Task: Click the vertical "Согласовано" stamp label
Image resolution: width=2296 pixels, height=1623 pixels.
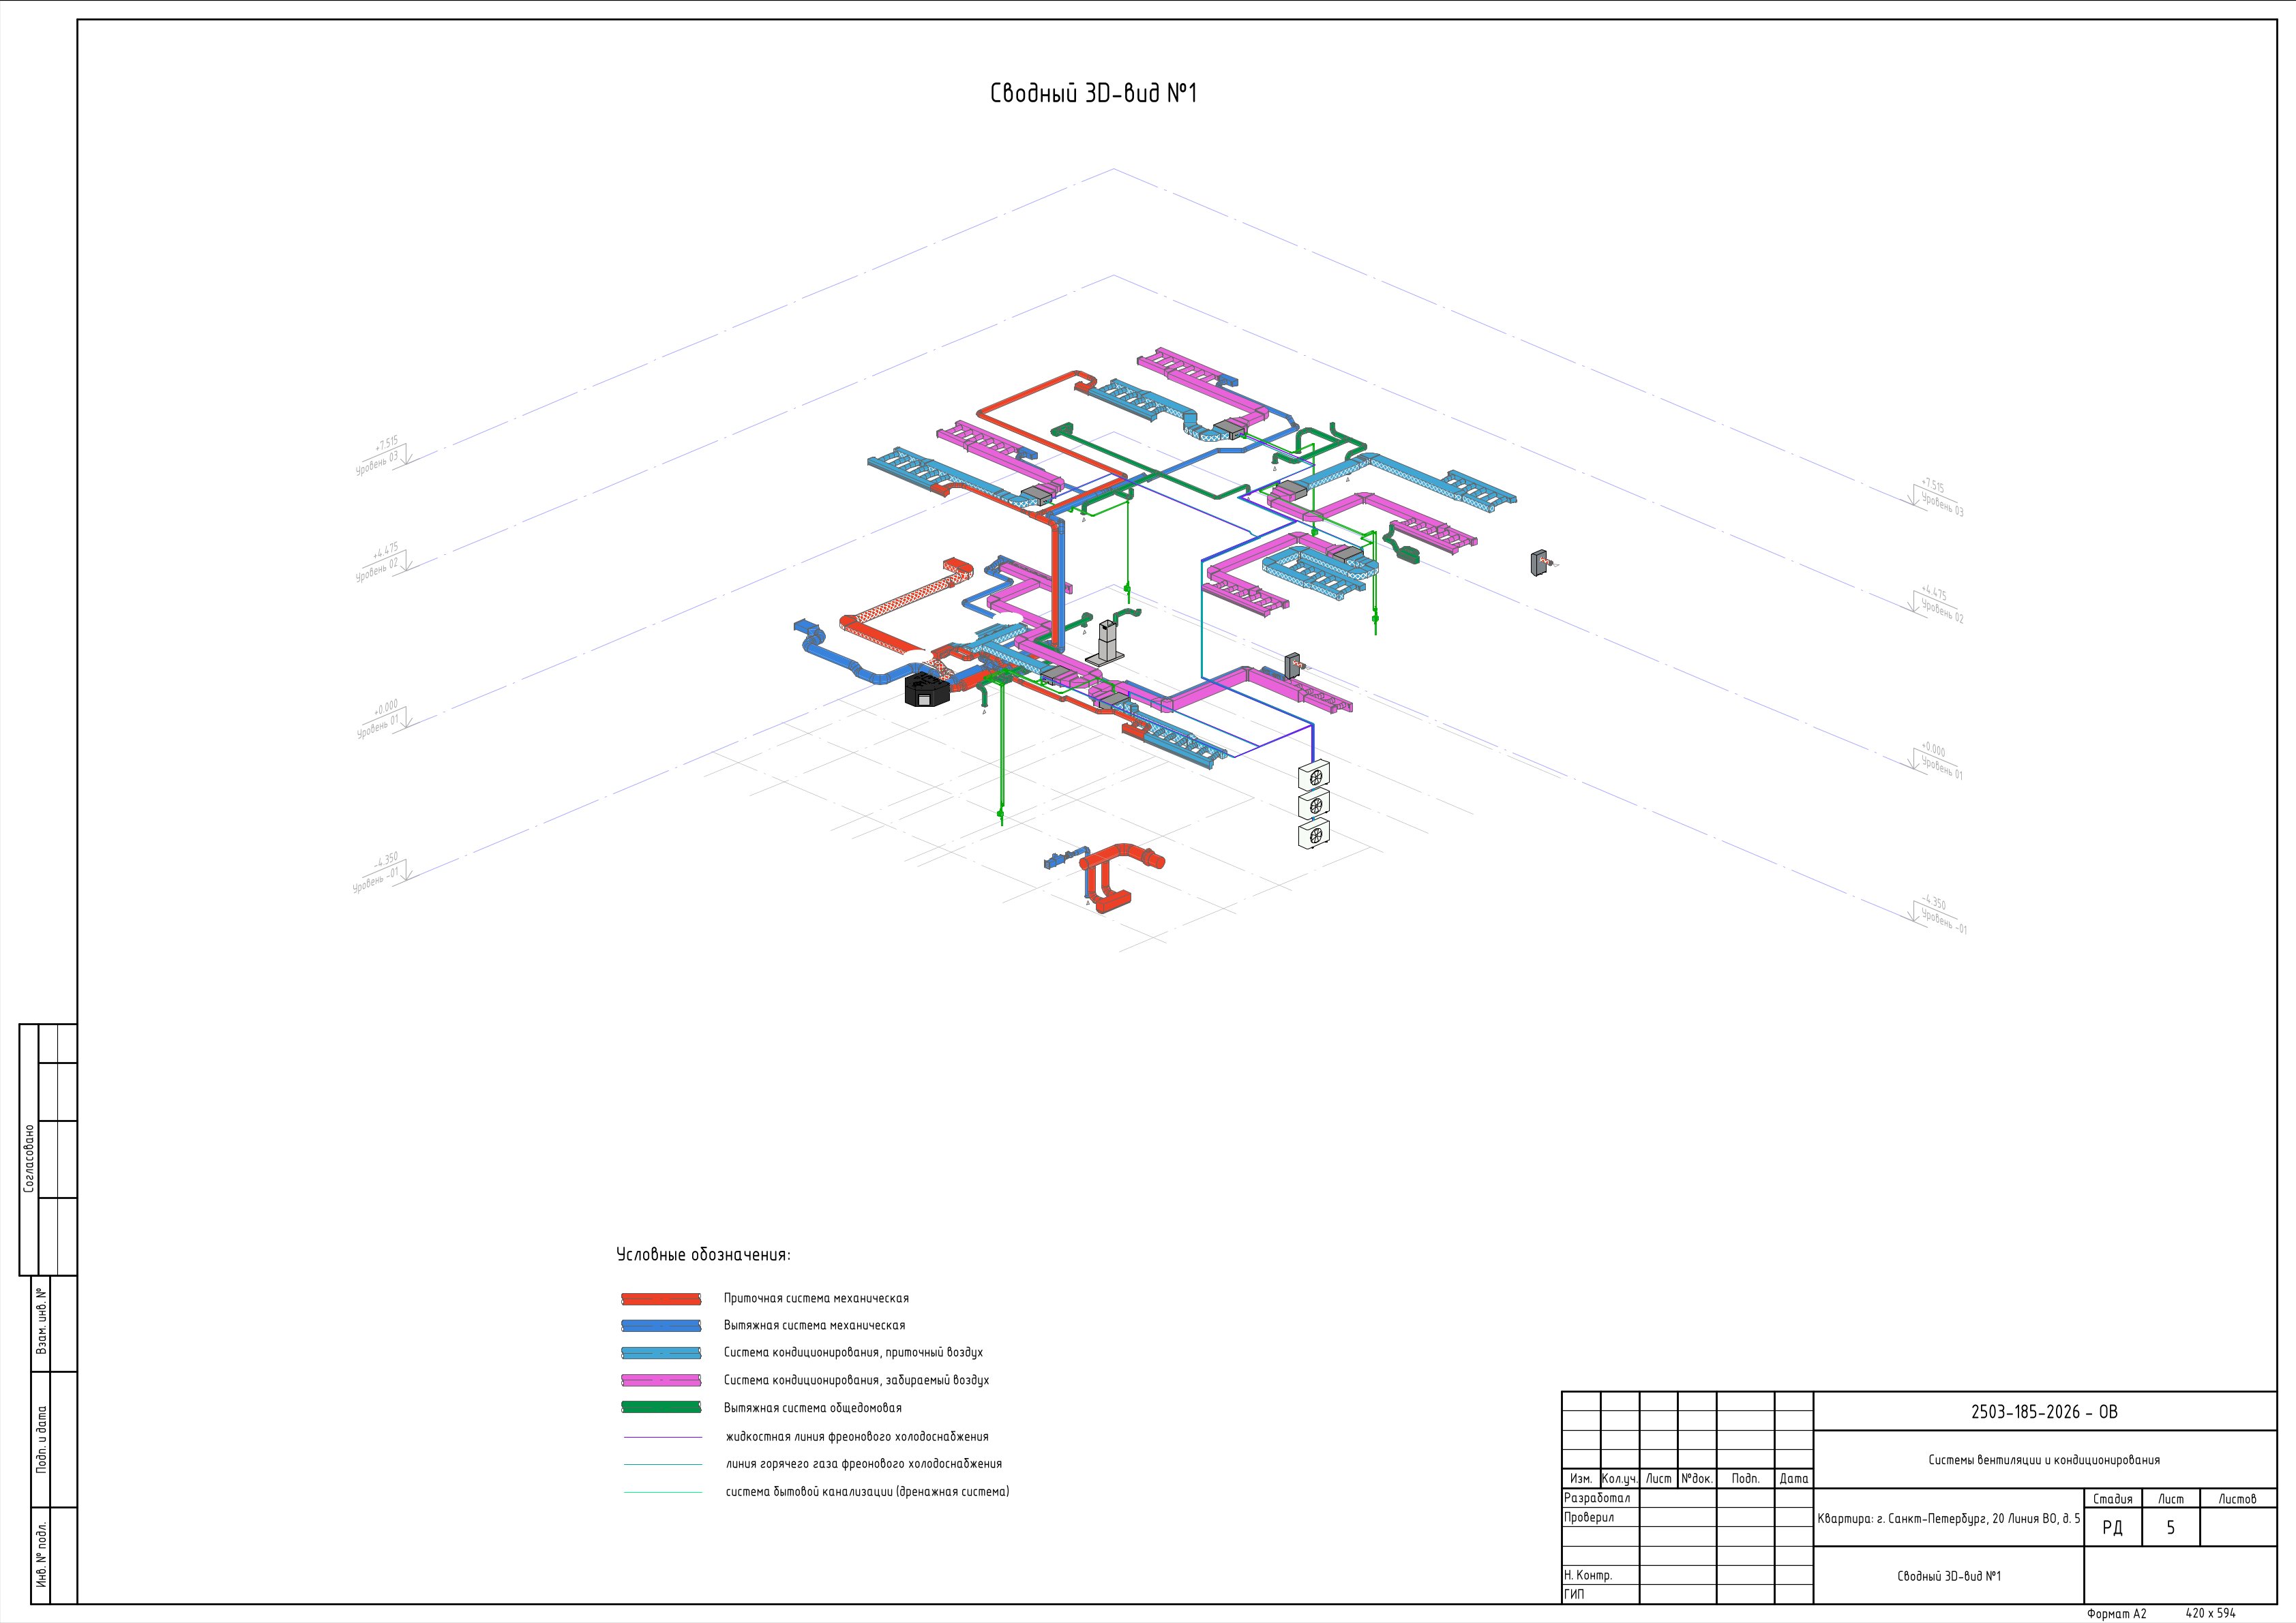Action: [x=29, y=1158]
